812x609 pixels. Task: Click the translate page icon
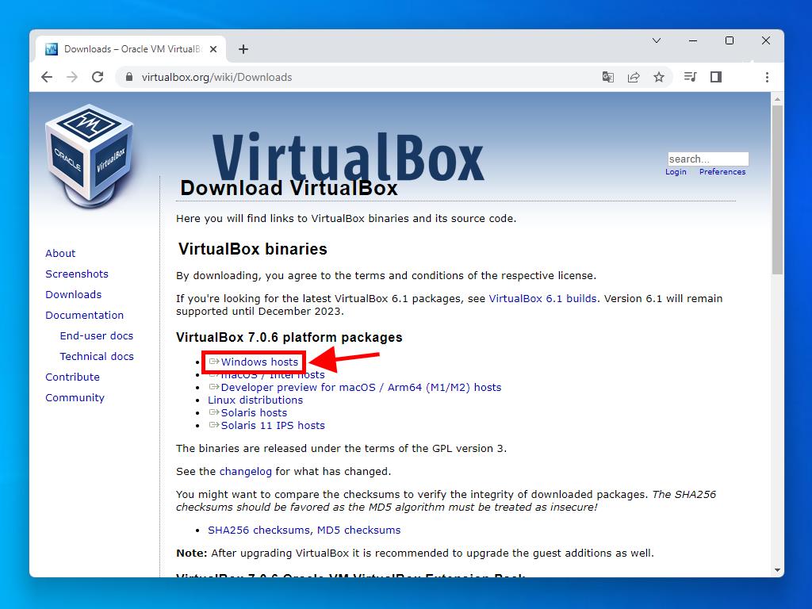pyautogui.click(x=608, y=77)
